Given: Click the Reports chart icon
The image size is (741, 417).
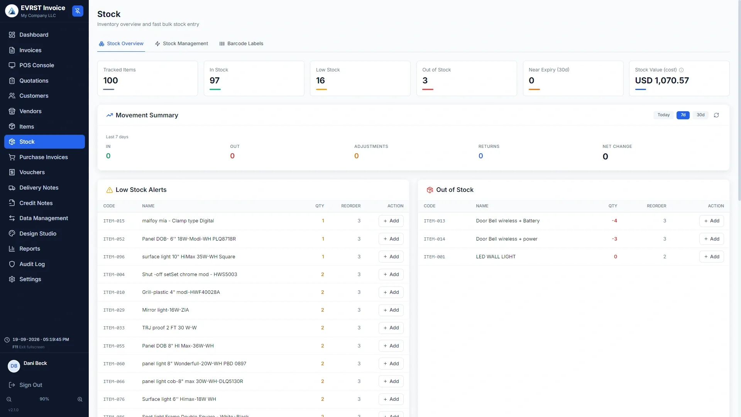Looking at the screenshot, I should tap(12, 249).
